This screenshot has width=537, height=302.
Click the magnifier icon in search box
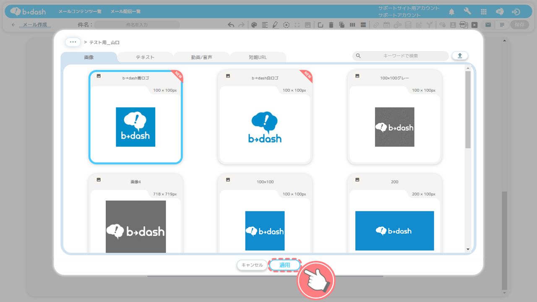coord(358,56)
